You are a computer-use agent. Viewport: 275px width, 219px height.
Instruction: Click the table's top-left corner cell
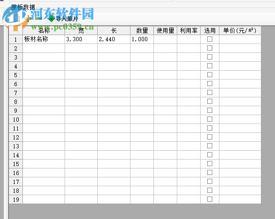(x=16, y=30)
